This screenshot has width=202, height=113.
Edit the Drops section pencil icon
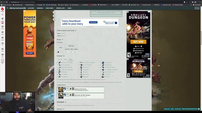coord(62,40)
